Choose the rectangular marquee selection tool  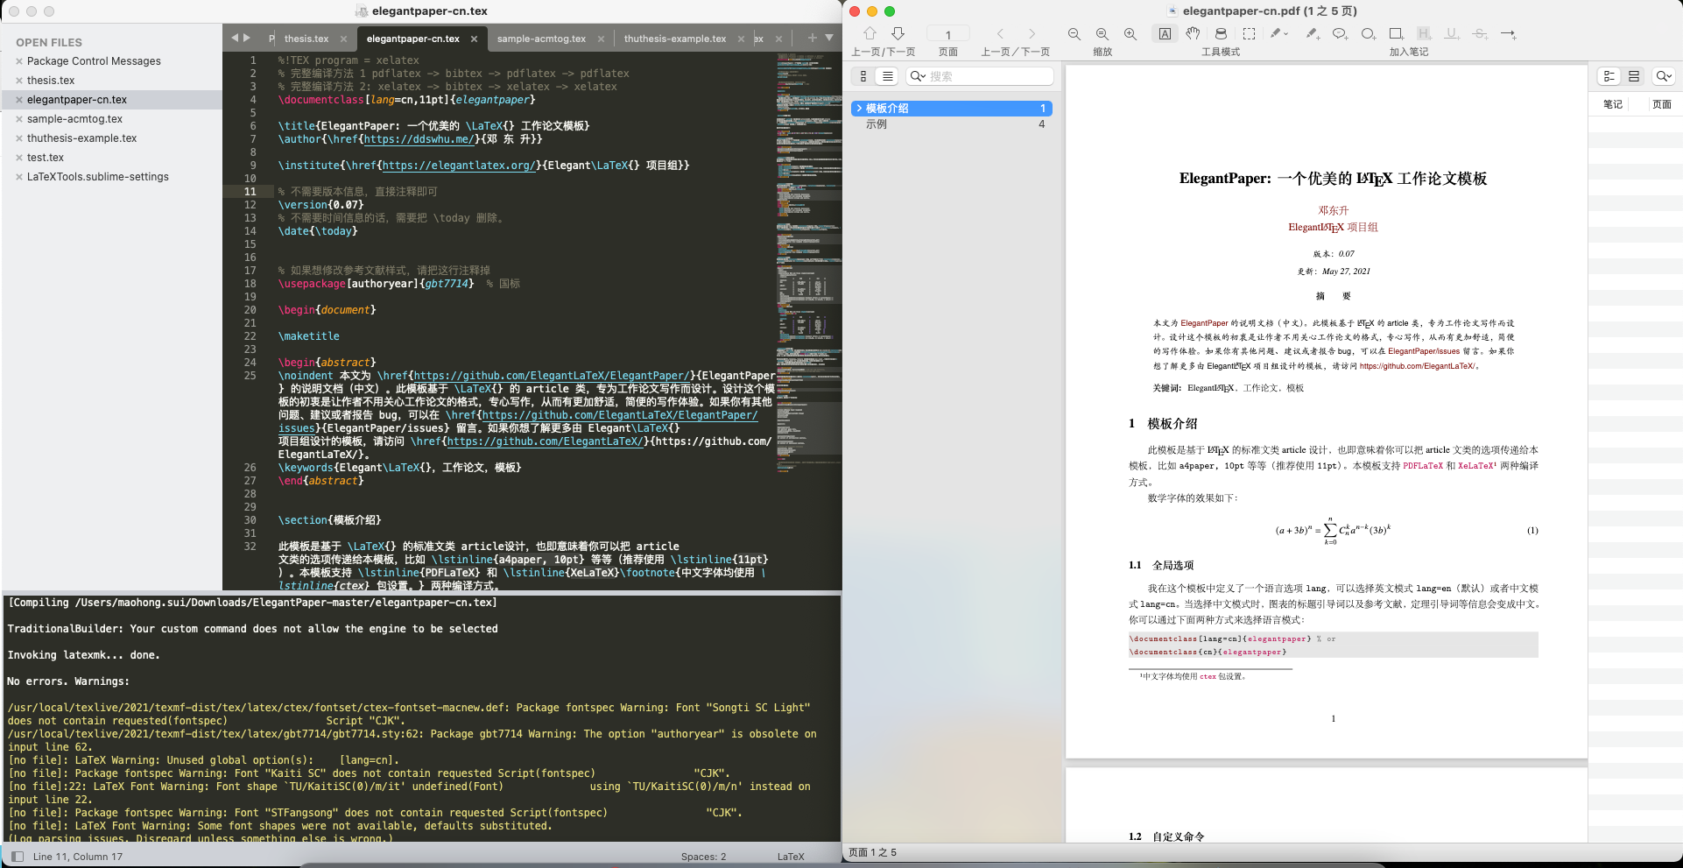[x=1250, y=34]
